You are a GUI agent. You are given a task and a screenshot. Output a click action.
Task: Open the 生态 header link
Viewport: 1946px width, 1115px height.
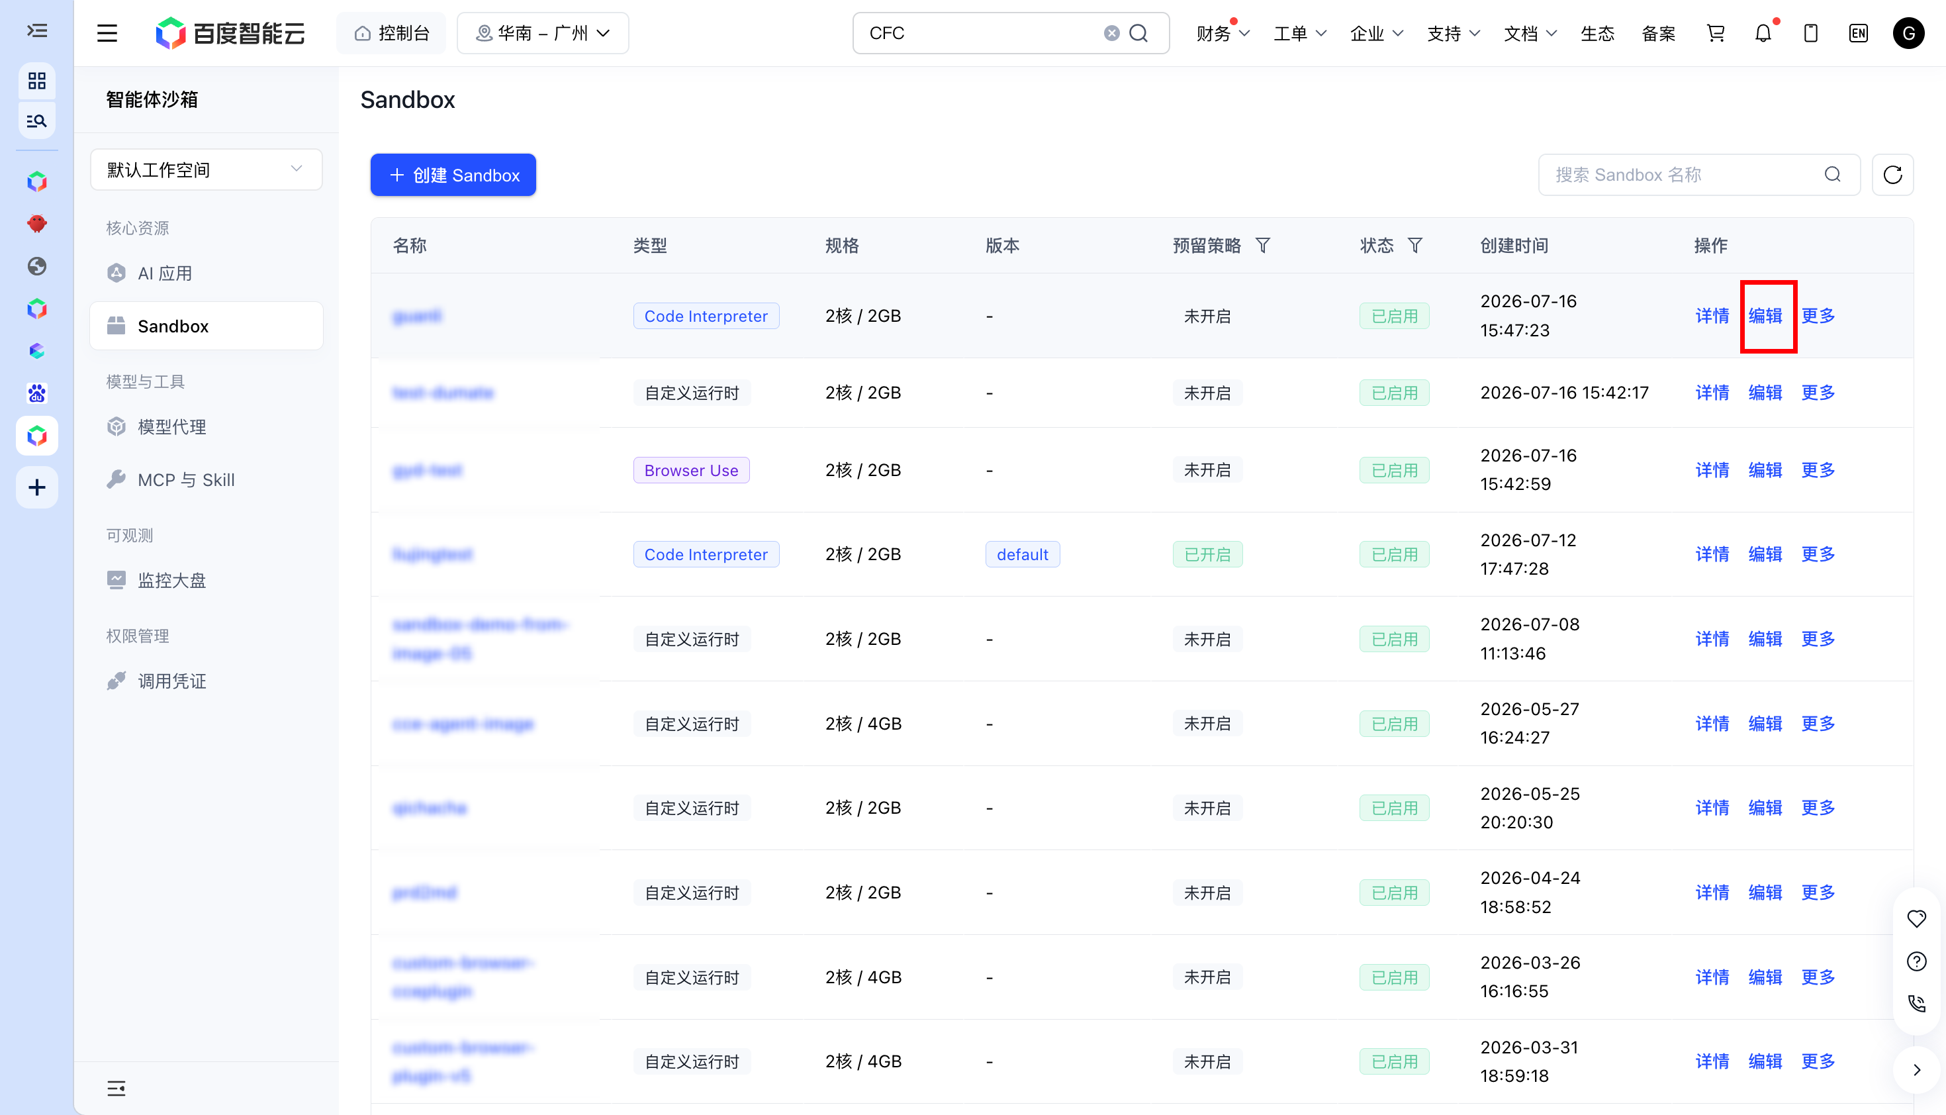pyautogui.click(x=1598, y=33)
